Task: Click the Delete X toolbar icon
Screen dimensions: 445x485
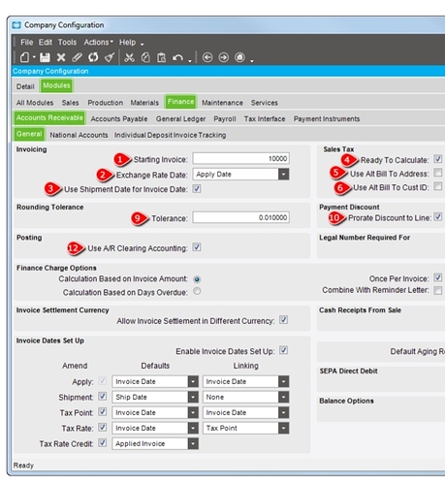Action: pos(61,57)
